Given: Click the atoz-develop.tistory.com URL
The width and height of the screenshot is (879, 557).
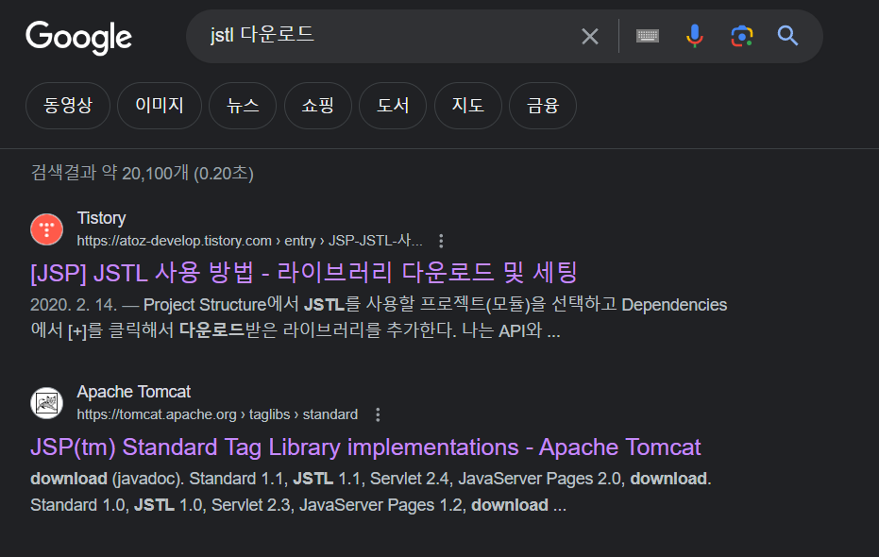Looking at the screenshot, I should coord(249,241).
